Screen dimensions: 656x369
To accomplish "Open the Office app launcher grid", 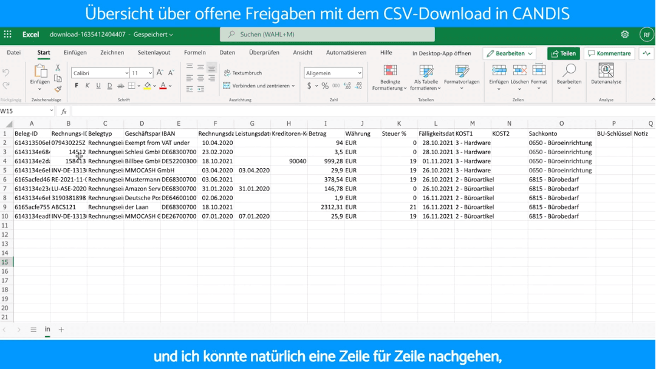I will (7, 34).
